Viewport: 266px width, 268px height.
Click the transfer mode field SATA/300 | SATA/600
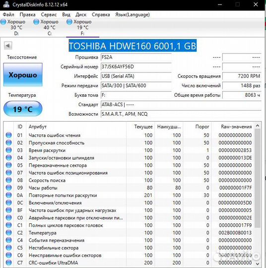[136, 86]
